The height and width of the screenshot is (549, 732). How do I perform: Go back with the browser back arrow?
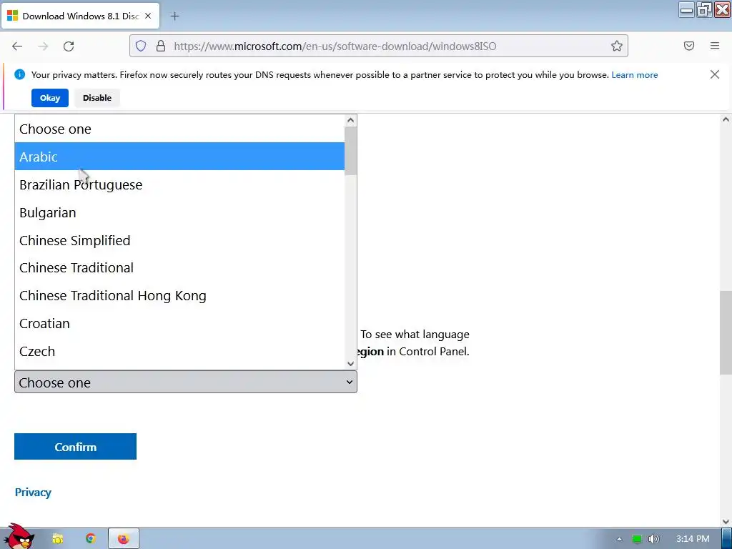[x=17, y=46]
